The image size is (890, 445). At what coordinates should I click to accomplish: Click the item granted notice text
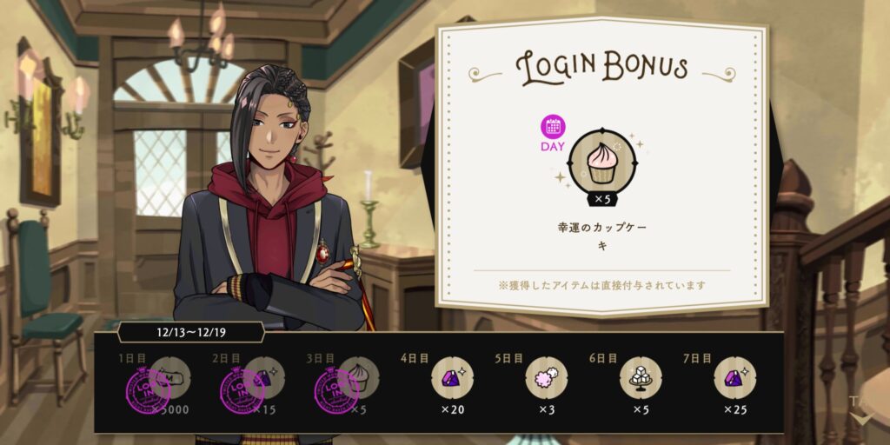tap(602, 285)
